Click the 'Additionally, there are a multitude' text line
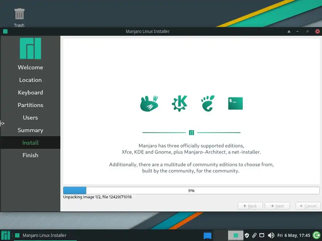322x241 pixels. [192, 164]
